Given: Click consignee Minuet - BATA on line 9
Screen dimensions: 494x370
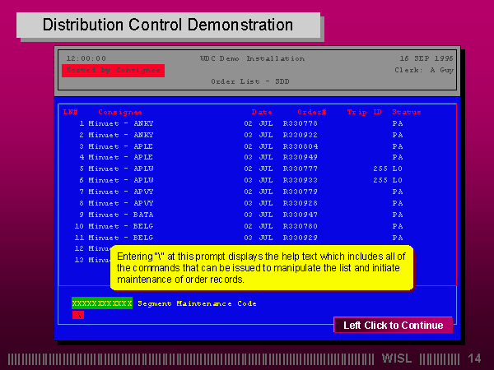Looking at the screenshot, I should tap(121, 215).
